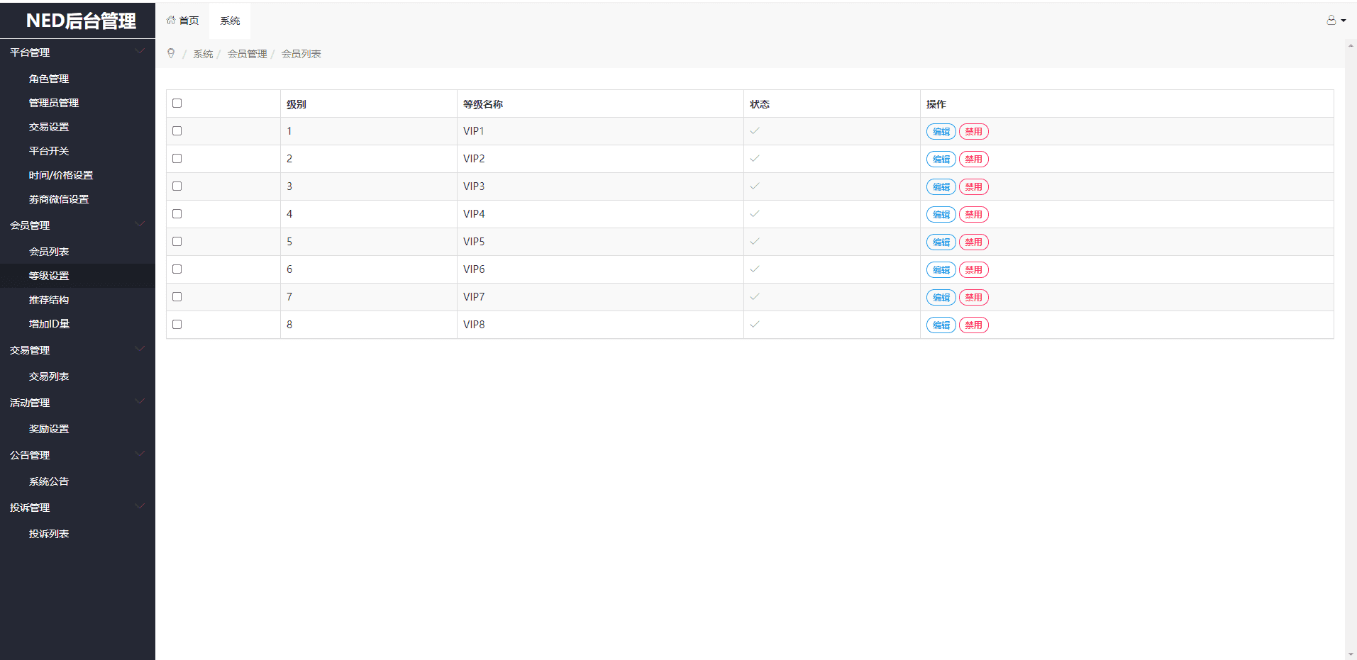The image size is (1357, 660).
Task: Click the location pin breadcrumb icon
Action: click(171, 54)
